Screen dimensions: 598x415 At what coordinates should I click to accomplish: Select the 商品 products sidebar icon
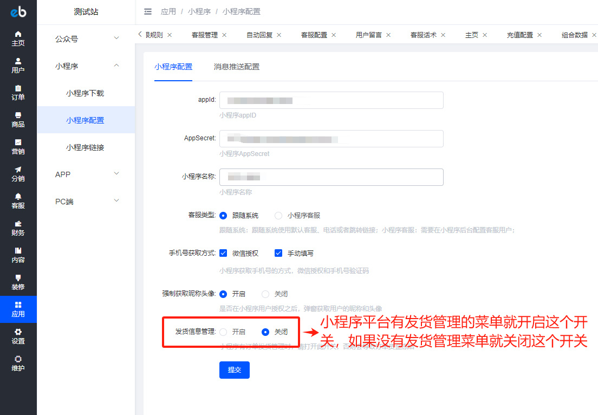(x=18, y=120)
